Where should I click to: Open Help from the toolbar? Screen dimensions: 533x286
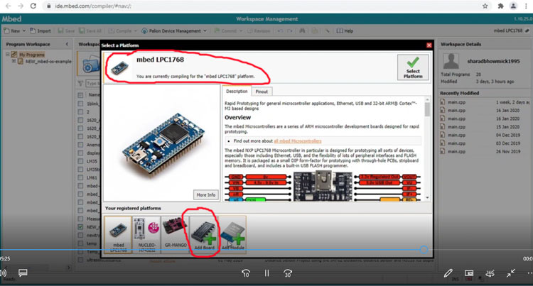click(x=345, y=31)
